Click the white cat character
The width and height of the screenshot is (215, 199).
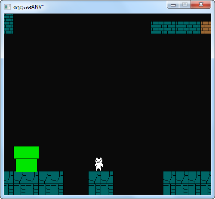coord(99,164)
